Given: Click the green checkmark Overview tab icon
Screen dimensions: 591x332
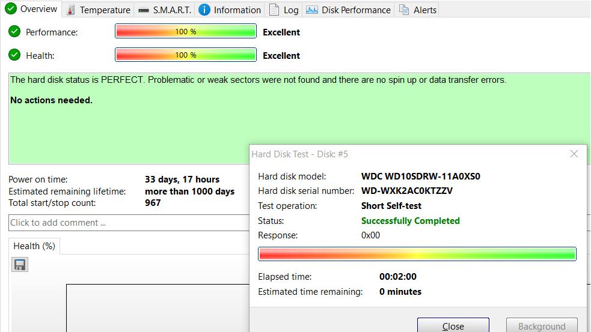Looking at the screenshot, I should 11,8.
